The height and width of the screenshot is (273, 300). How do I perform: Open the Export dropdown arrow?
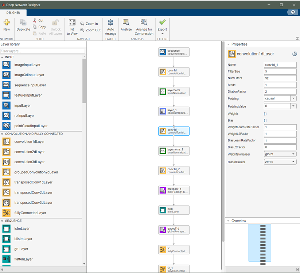(163, 34)
